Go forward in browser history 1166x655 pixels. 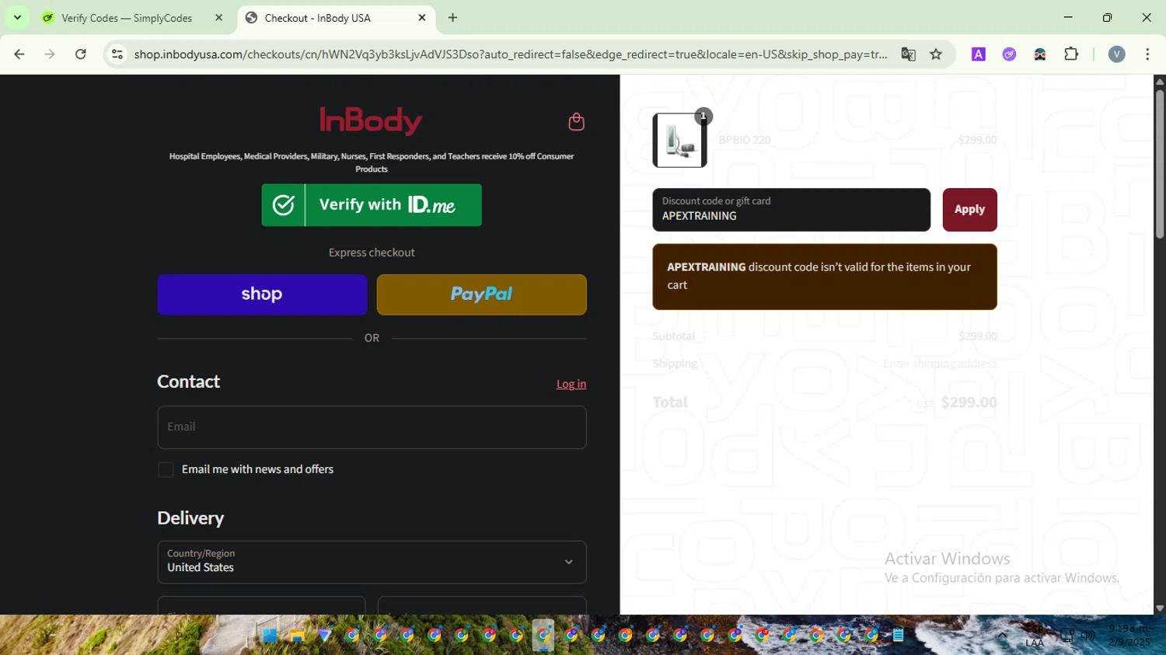tap(50, 54)
